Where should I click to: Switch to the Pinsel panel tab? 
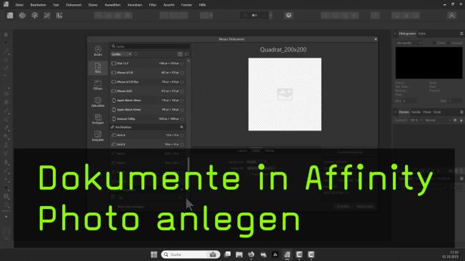(x=427, y=112)
